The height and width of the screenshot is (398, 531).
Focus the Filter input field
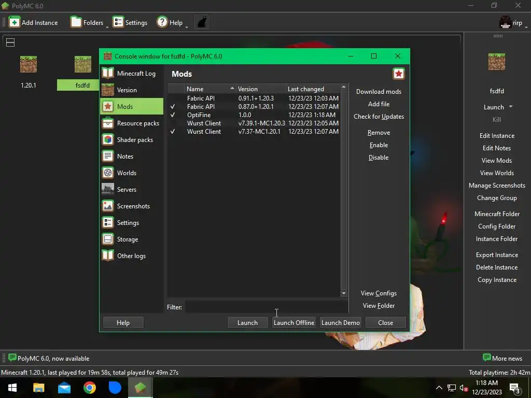coord(266,307)
